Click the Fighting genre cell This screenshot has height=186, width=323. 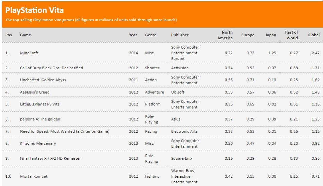(x=152, y=176)
